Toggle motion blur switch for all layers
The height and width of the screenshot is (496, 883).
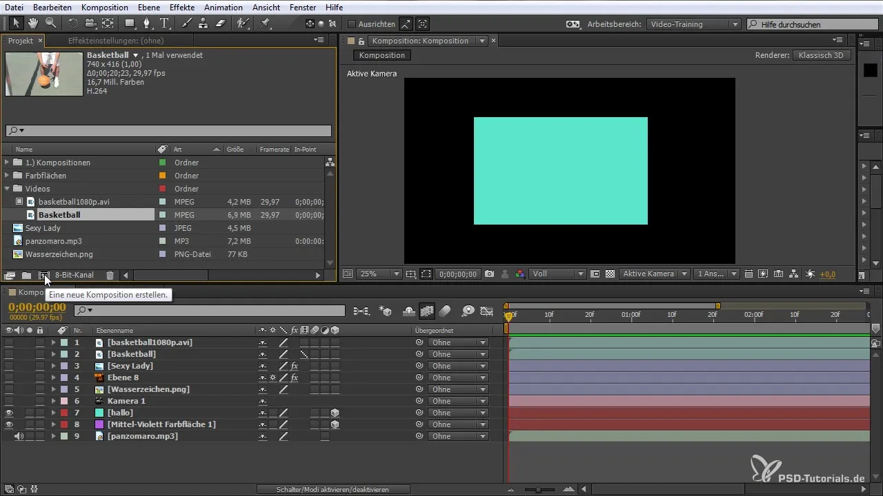[x=445, y=311]
